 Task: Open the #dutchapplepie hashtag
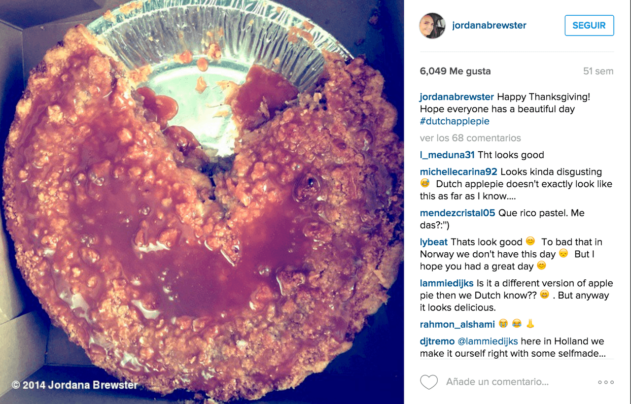click(455, 121)
